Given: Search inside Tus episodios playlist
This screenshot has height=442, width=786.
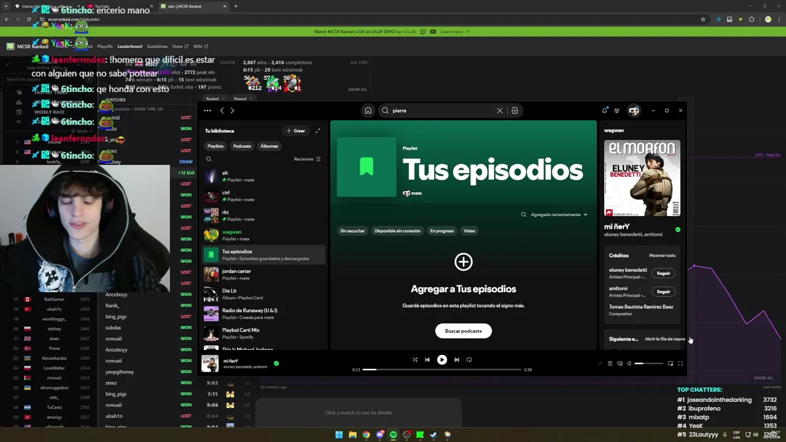Looking at the screenshot, I should tap(524, 214).
